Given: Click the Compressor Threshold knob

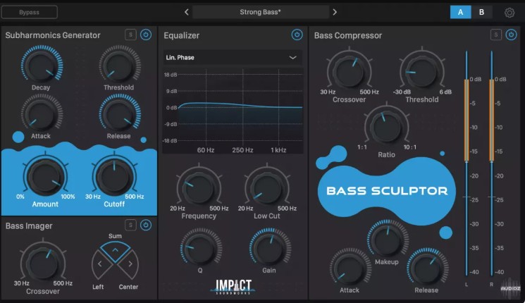Looking at the screenshot, I should point(422,72).
